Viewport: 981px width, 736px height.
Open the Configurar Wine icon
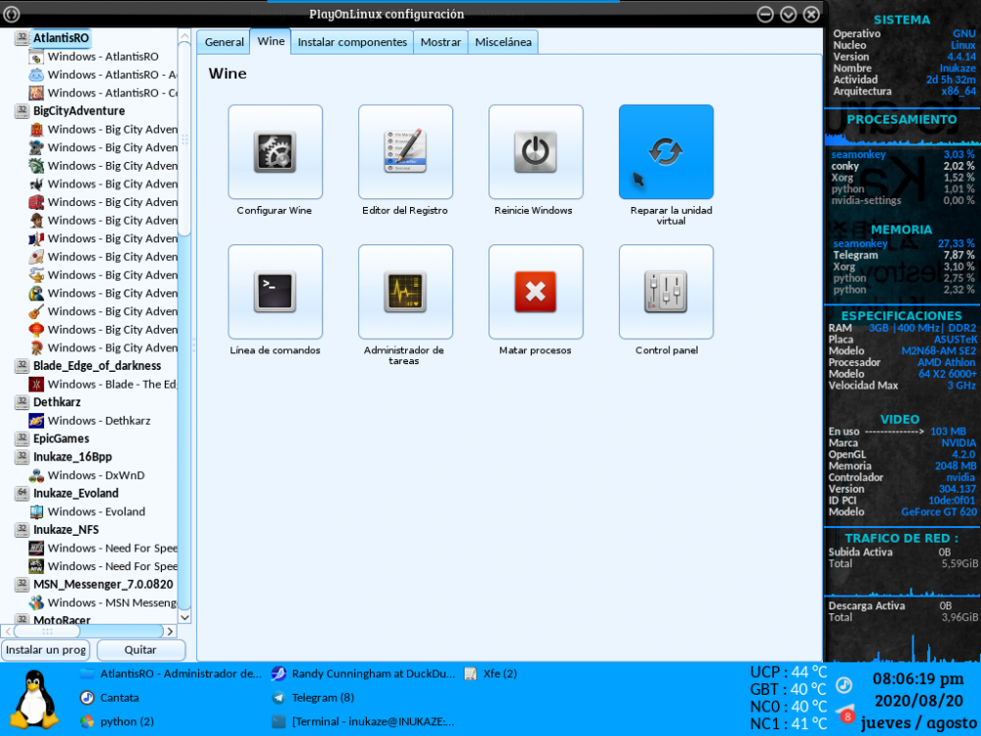(275, 152)
